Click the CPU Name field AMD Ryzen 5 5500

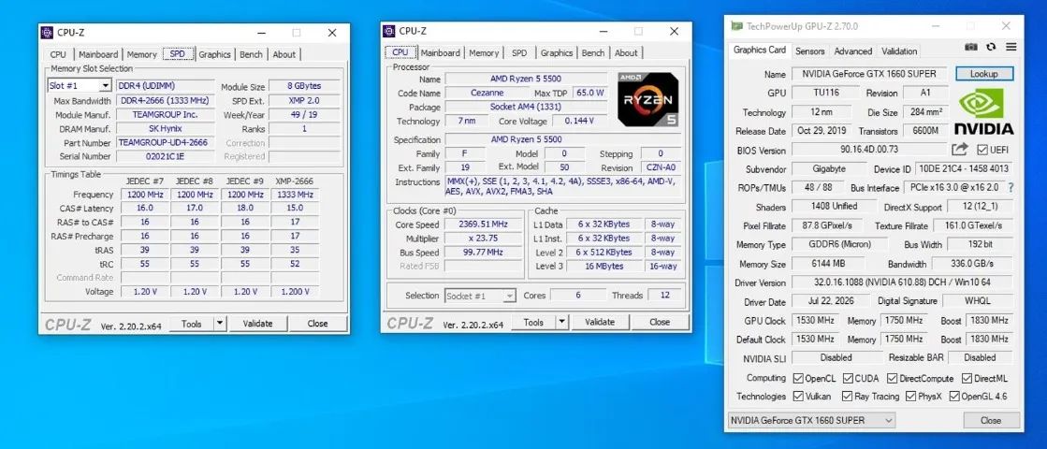tap(526, 79)
